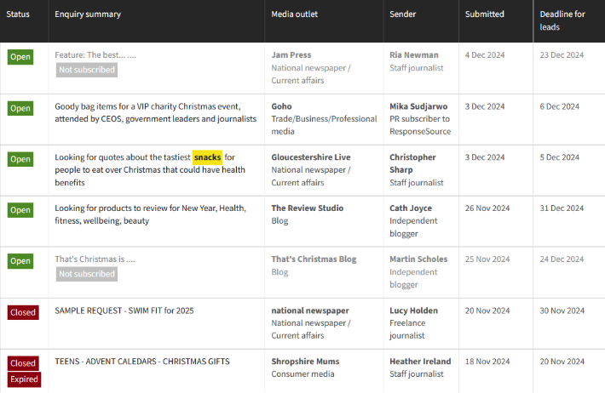
Task: Click the Deadline for leads header
Action: tap(562, 20)
